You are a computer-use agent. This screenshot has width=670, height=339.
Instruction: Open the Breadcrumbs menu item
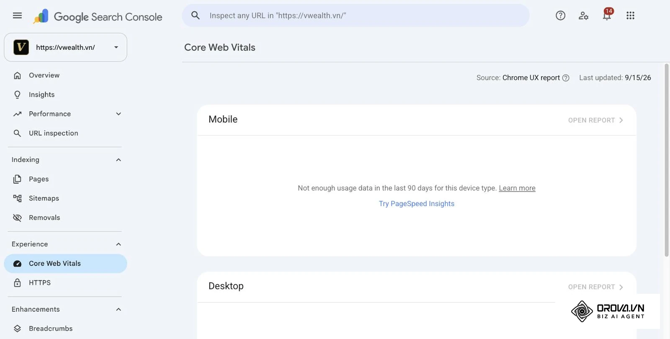65,329
